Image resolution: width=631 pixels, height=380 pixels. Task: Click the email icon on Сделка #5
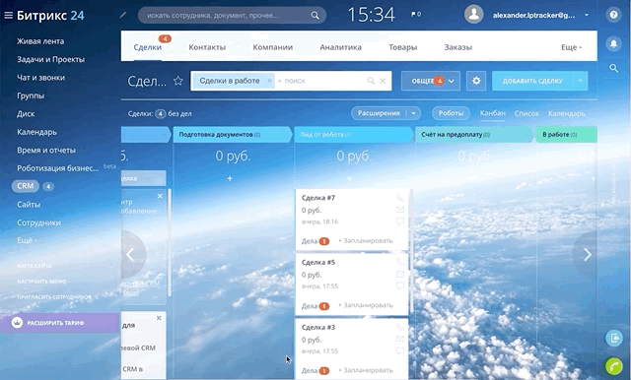click(399, 274)
